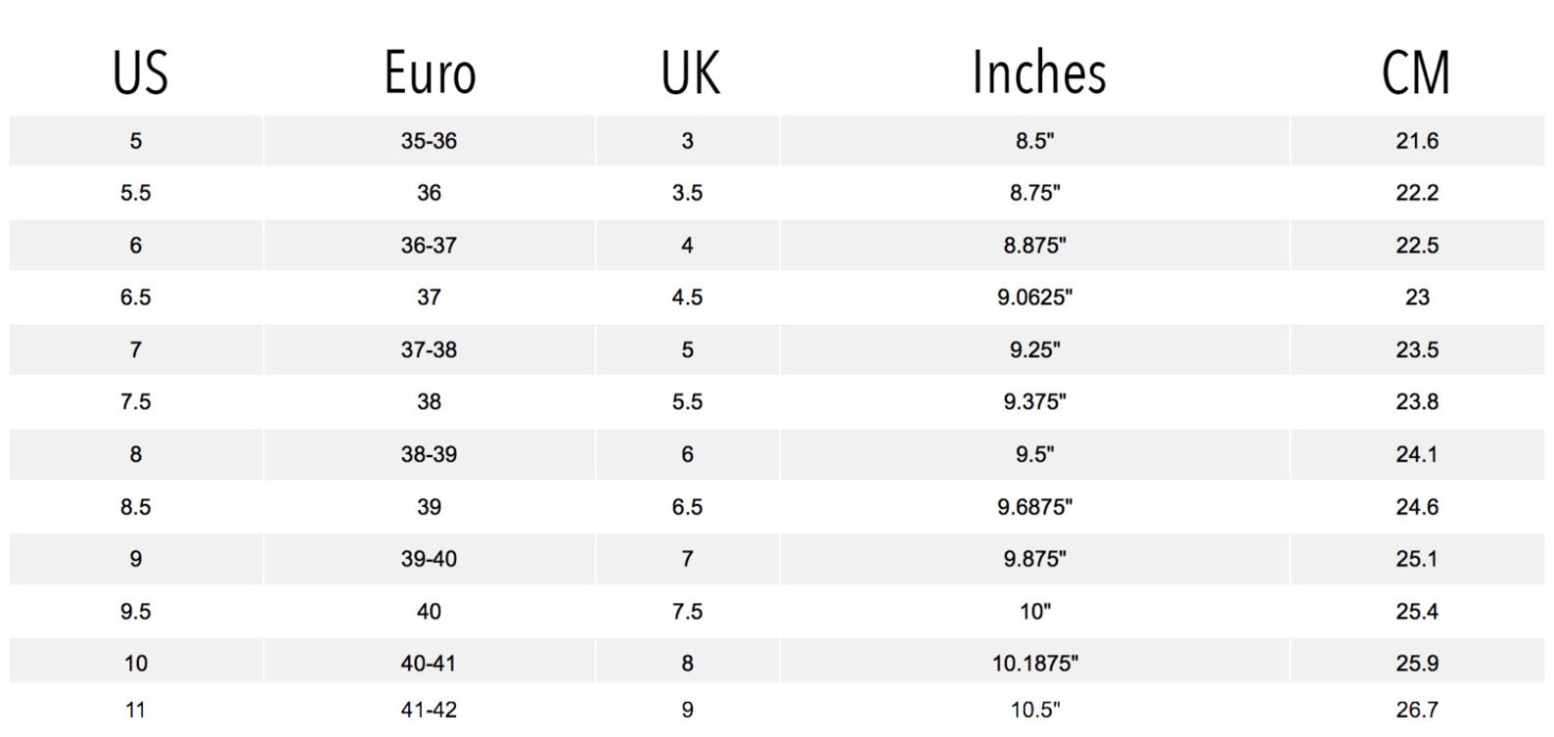This screenshot has width=1554, height=737.
Task: Click the UK size 5.5 cell
Action: [687, 402]
